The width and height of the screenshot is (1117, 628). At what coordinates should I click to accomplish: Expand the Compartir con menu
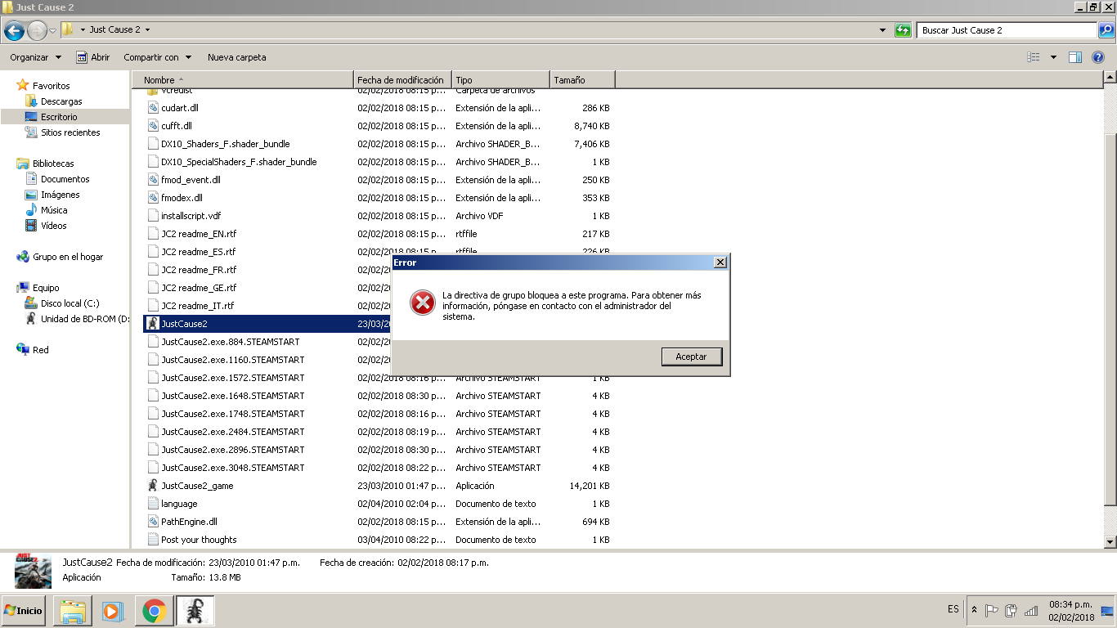157,57
